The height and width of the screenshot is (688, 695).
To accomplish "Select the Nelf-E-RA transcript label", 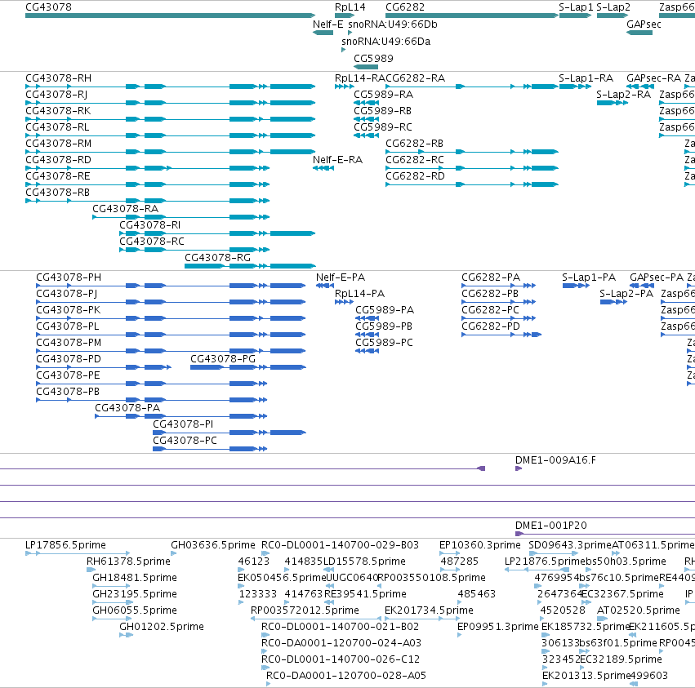I will point(338,159).
